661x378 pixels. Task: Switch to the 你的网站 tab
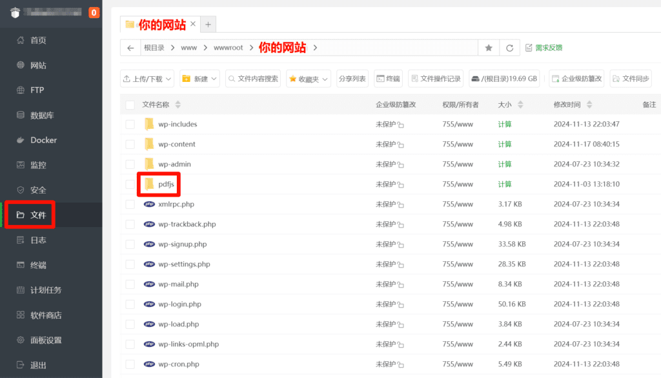pos(154,24)
